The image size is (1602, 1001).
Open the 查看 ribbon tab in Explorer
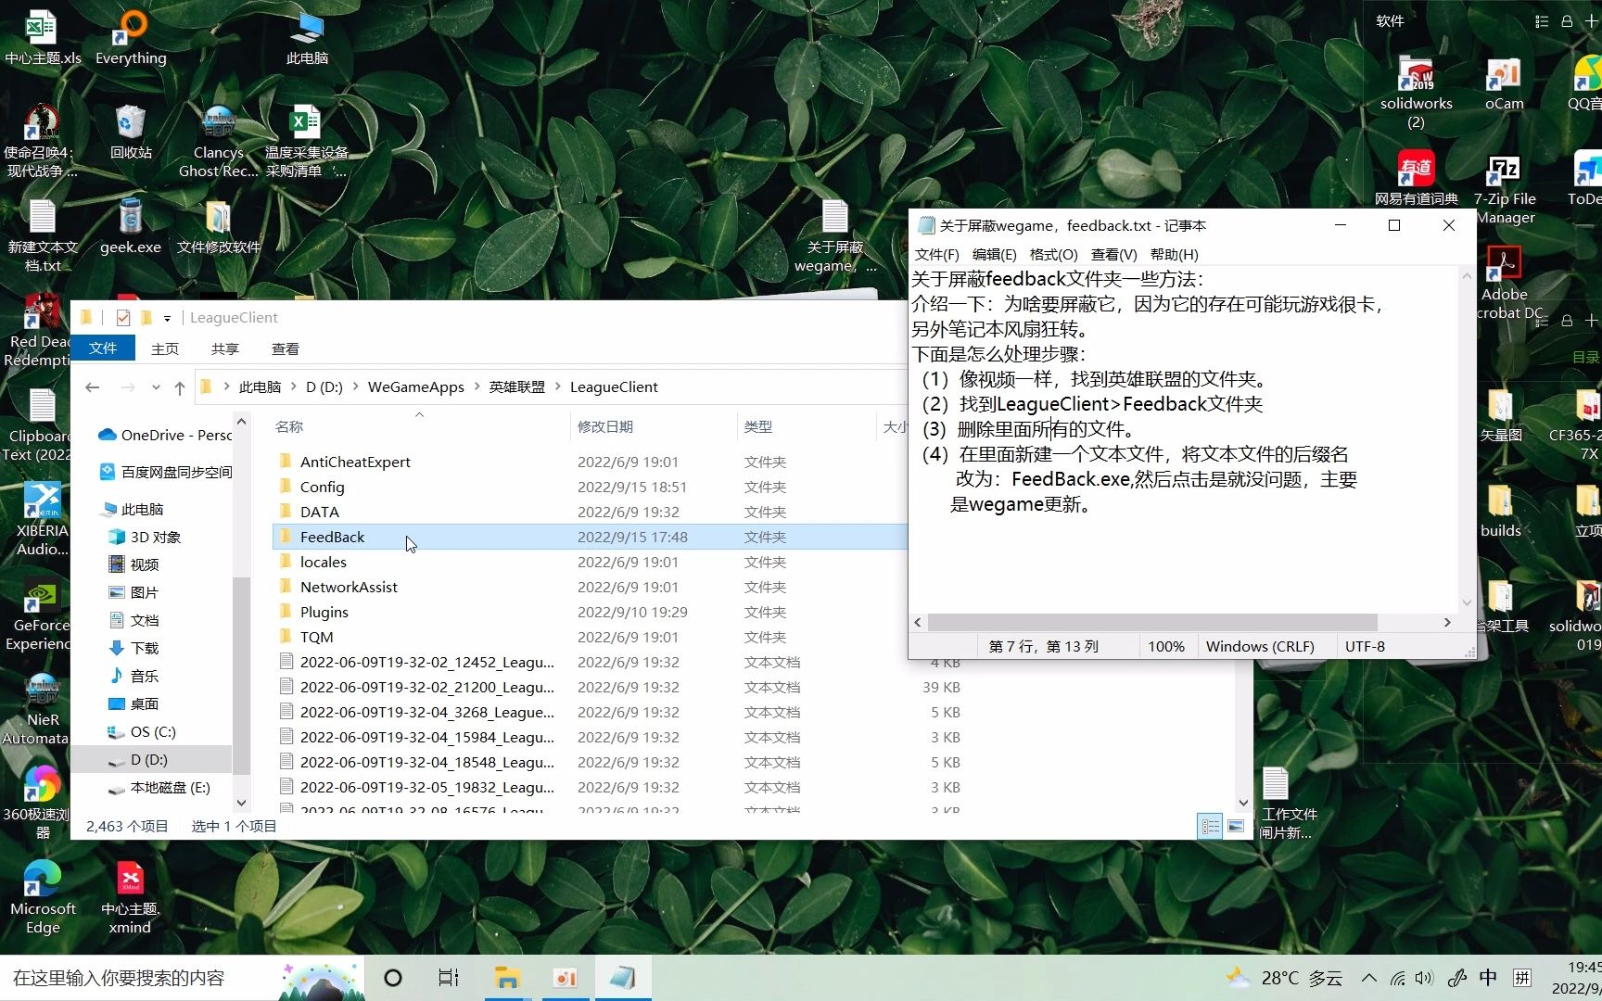pos(286,348)
